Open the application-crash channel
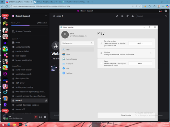The width and height of the screenshot is (170, 127). (30, 74)
